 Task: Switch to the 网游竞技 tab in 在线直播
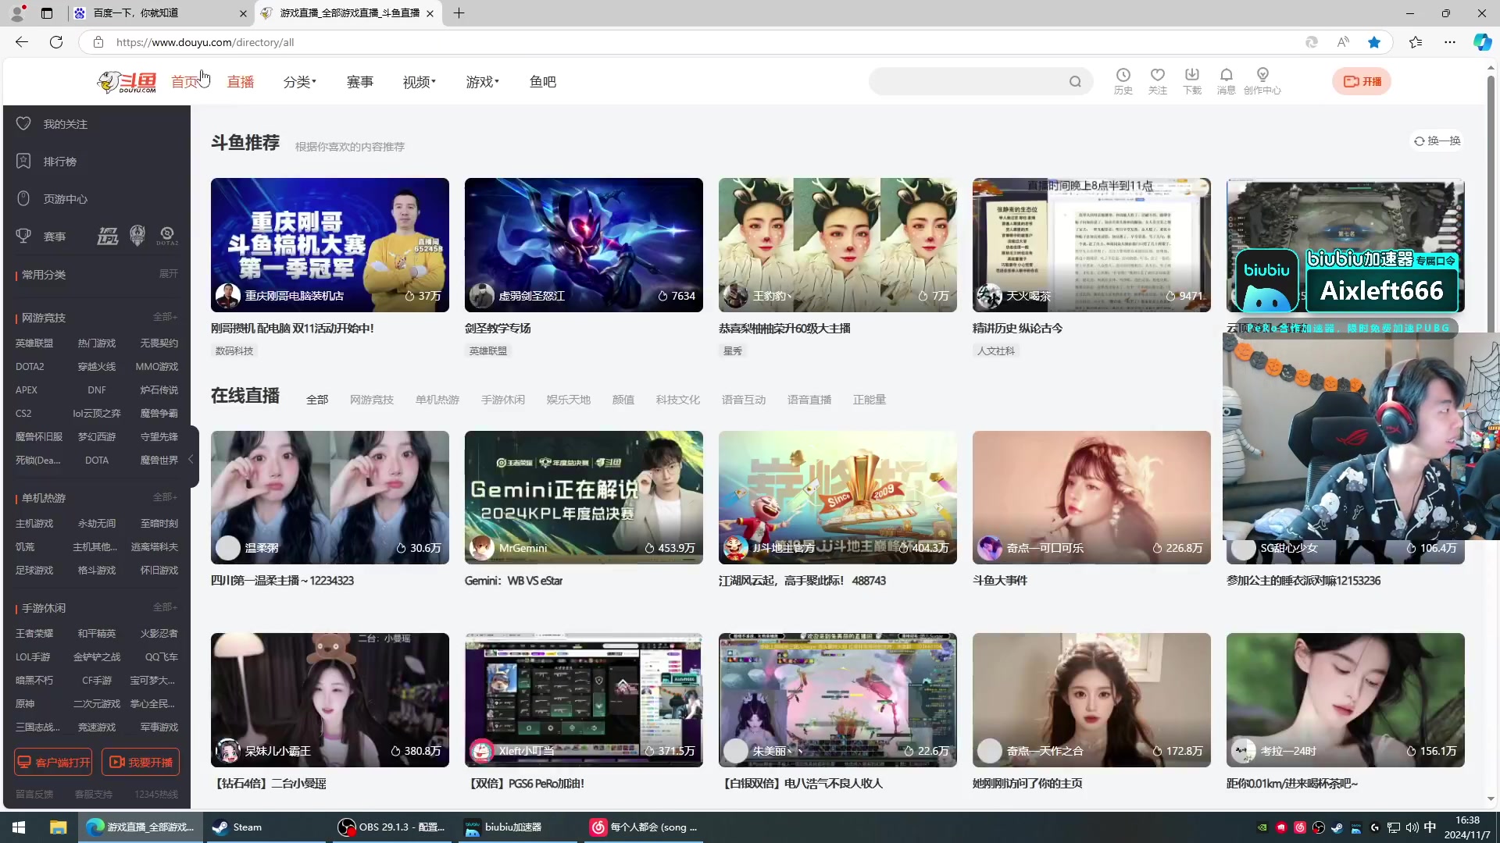(x=372, y=400)
